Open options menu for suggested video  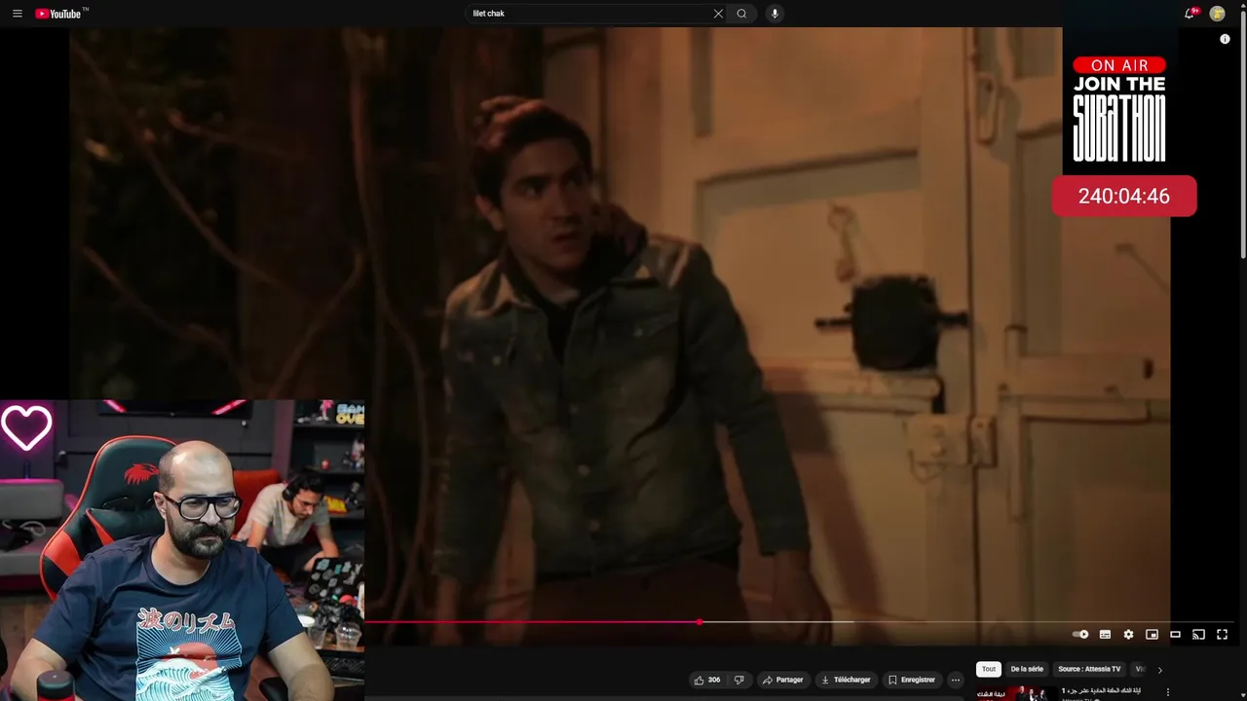click(1168, 692)
